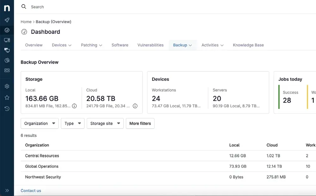Select the Central Resources organization row

point(168,156)
